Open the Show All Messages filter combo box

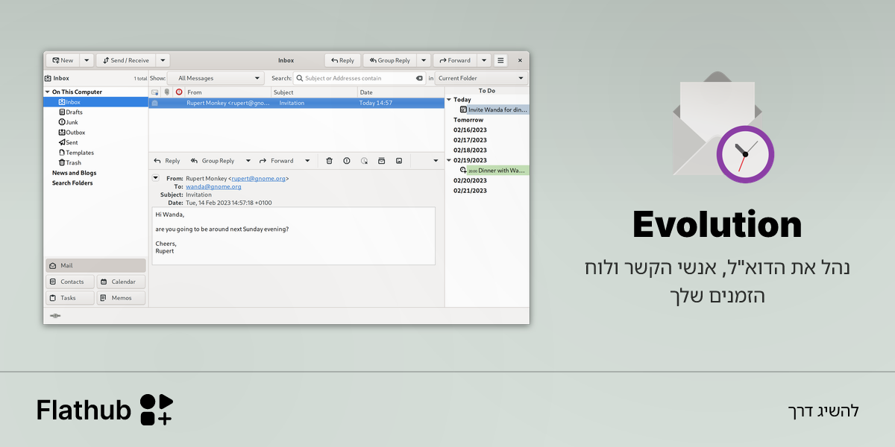[216, 78]
